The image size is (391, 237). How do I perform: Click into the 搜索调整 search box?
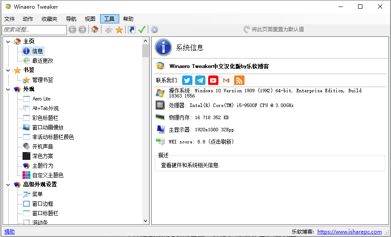click(x=34, y=30)
